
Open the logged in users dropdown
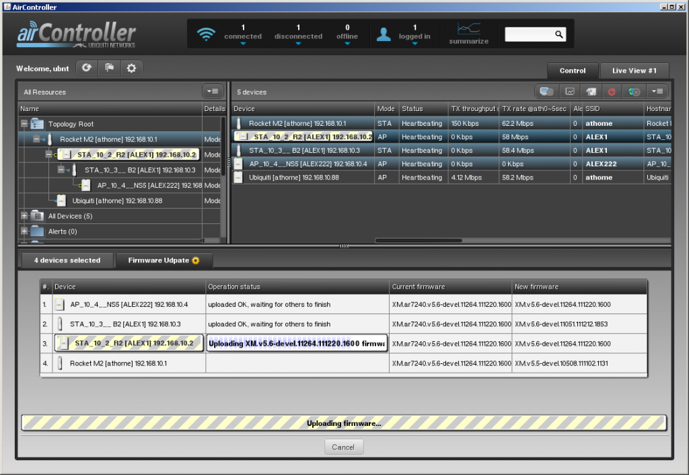(414, 44)
